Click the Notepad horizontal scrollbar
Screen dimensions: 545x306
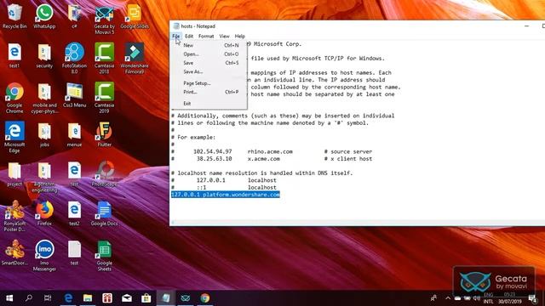pyautogui.click(x=358, y=222)
